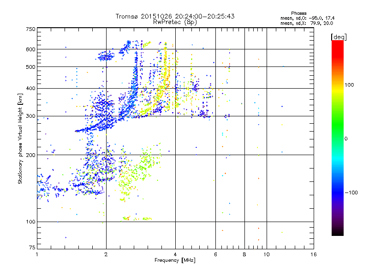Screen dimensions: 369x277
Task: Click the 'mean, sd,O: -95.0, 17.4' statistics line
Action: click(307, 18)
